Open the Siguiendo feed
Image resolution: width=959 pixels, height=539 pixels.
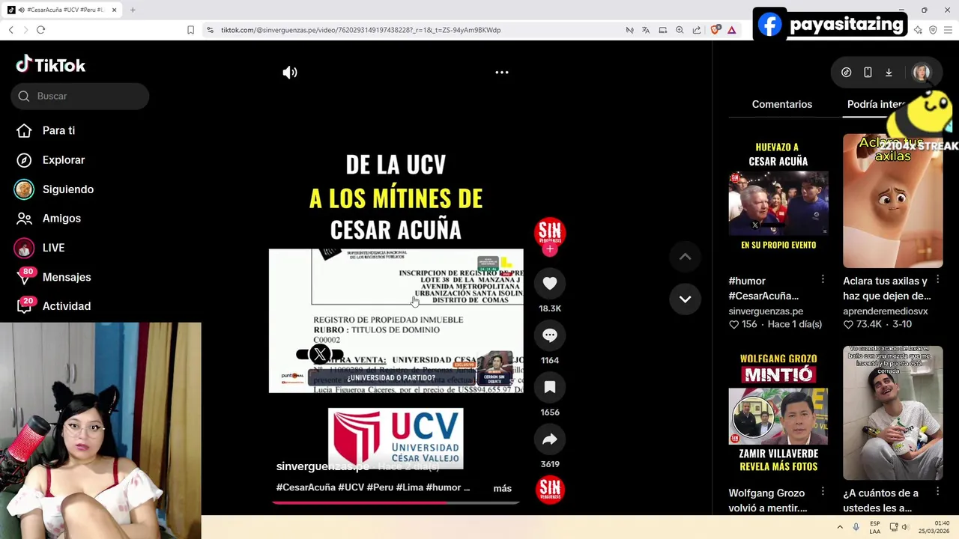coord(54,189)
